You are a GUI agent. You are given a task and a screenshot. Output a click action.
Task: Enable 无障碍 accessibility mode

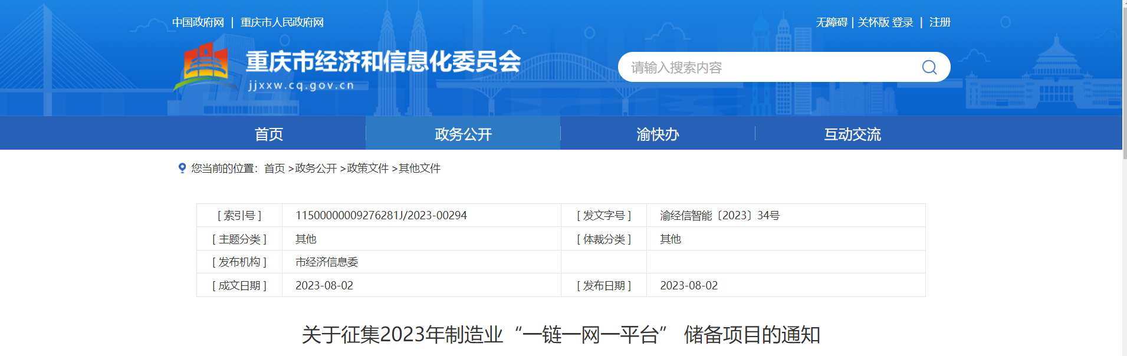tap(832, 22)
